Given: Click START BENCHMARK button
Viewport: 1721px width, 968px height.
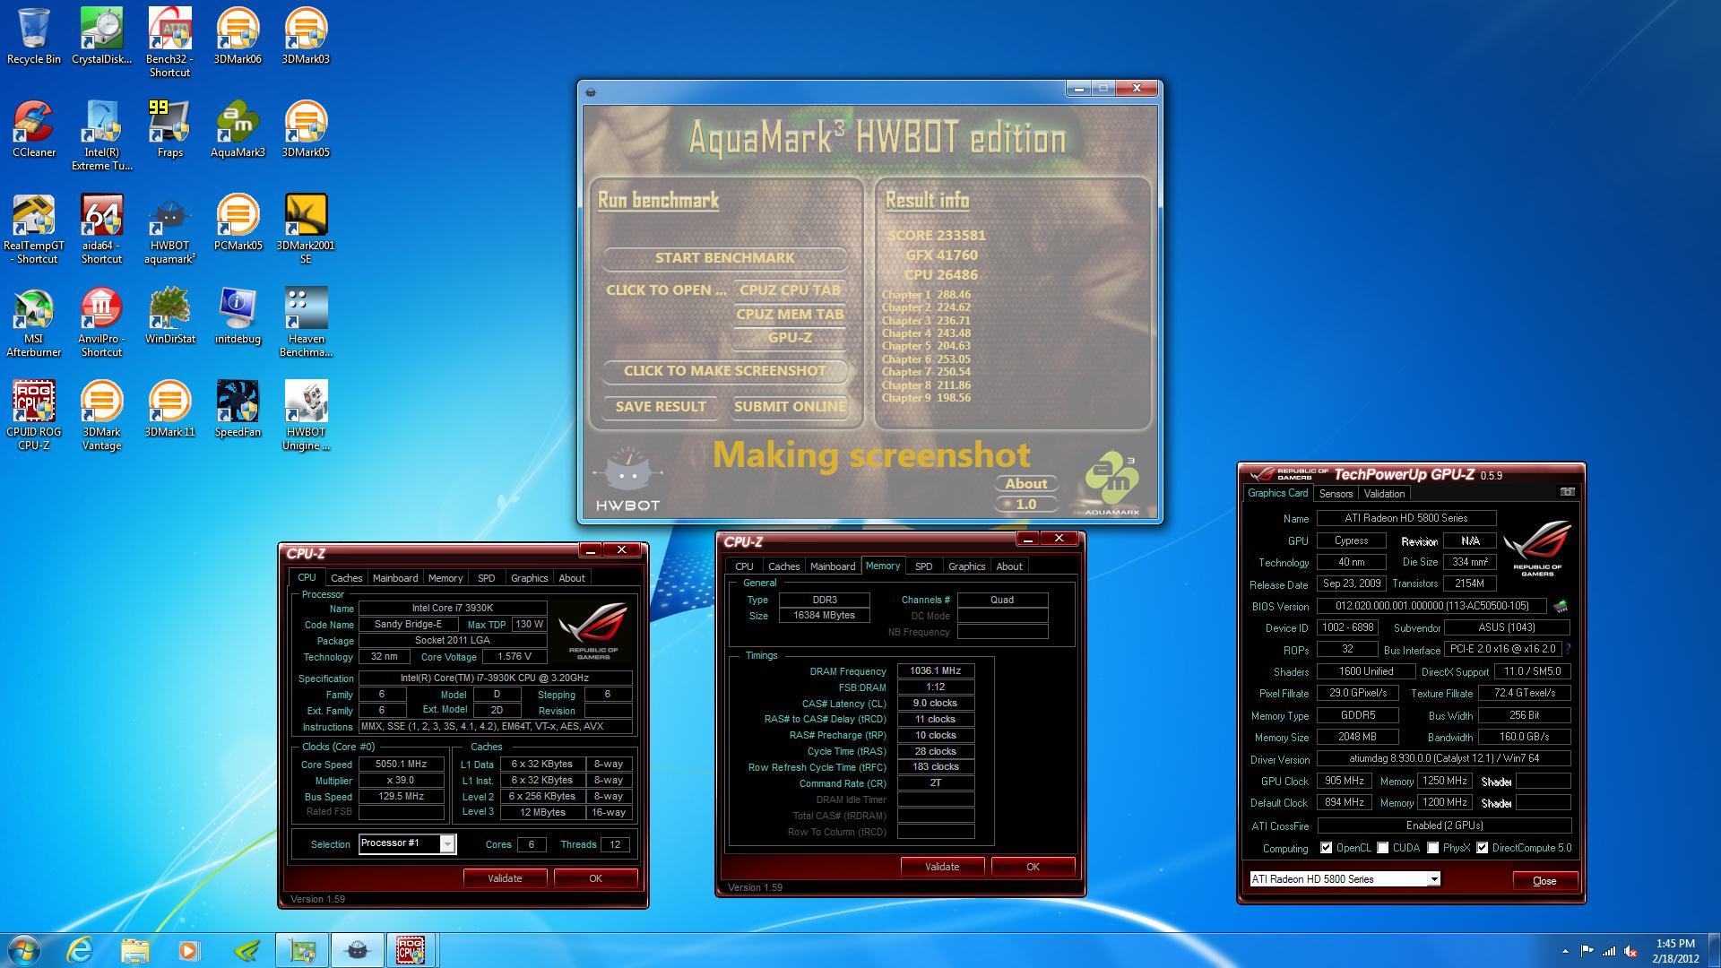Looking at the screenshot, I should 724,258.
